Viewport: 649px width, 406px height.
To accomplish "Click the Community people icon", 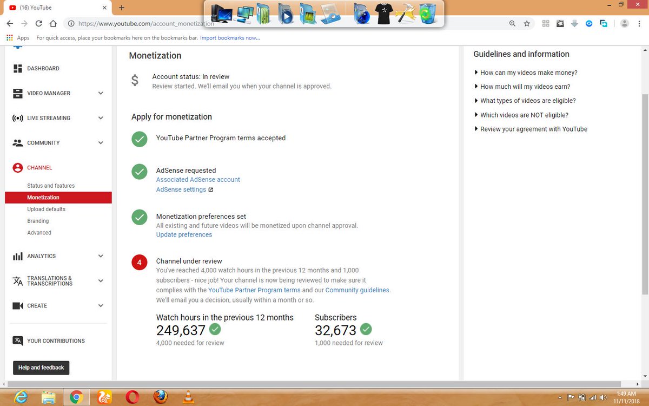I will tap(18, 143).
